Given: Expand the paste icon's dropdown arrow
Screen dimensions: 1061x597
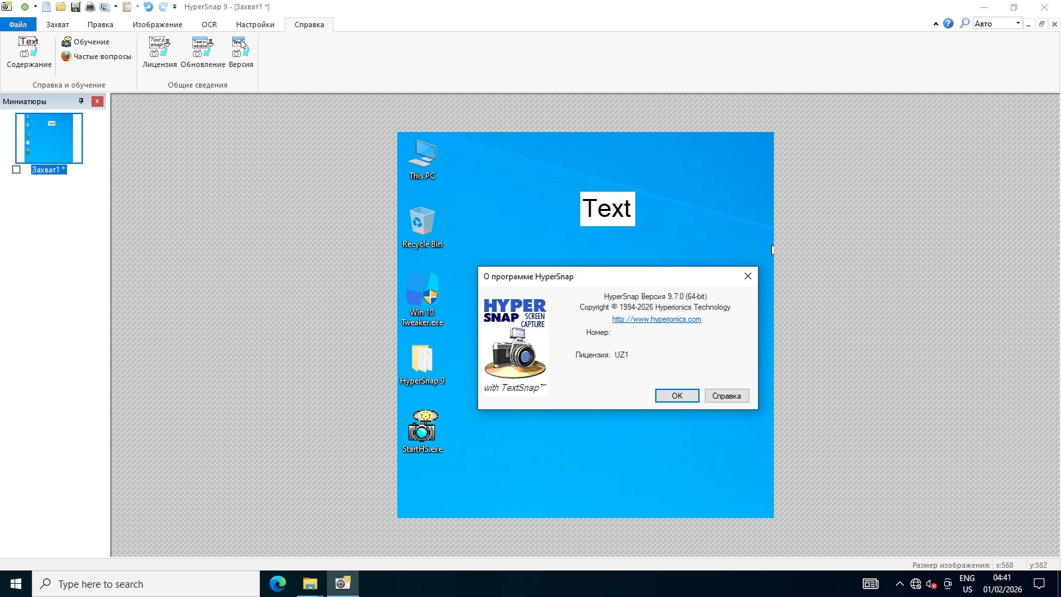Looking at the screenshot, I should (137, 7).
